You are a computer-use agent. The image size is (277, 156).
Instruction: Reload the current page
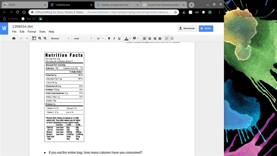click(x=17, y=12)
